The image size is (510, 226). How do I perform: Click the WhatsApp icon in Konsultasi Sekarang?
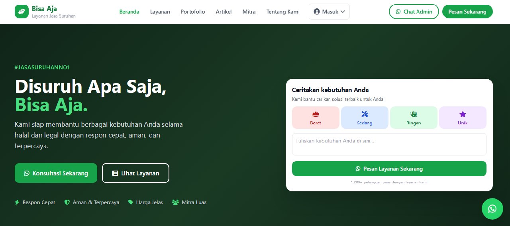pyautogui.click(x=27, y=173)
